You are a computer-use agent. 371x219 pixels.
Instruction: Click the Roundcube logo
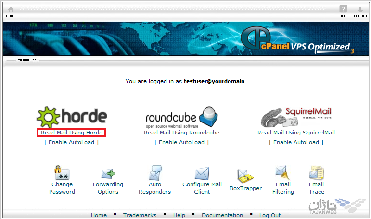tap(181, 117)
